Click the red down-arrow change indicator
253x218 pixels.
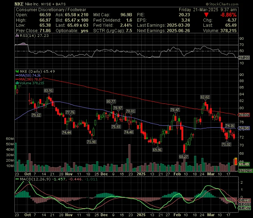click(206, 15)
